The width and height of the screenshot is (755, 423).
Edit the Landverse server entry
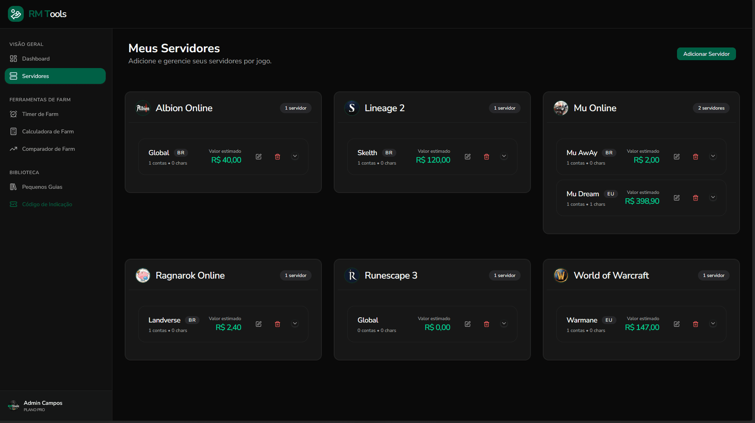[x=259, y=324]
